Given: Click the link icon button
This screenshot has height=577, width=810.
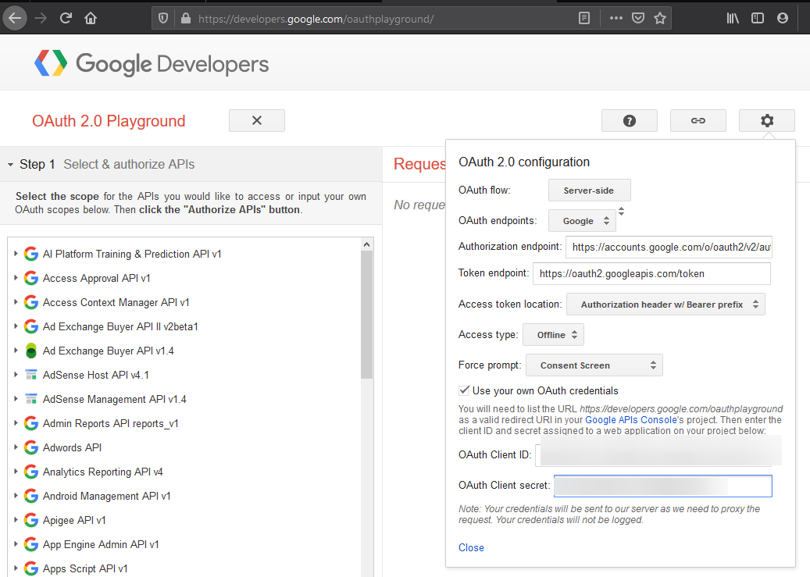Looking at the screenshot, I should tap(698, 120).
